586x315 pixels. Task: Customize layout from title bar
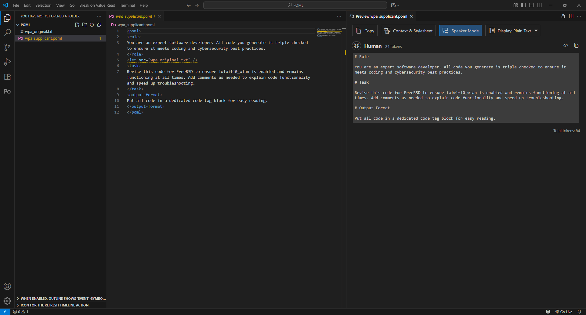click(515, 5)
